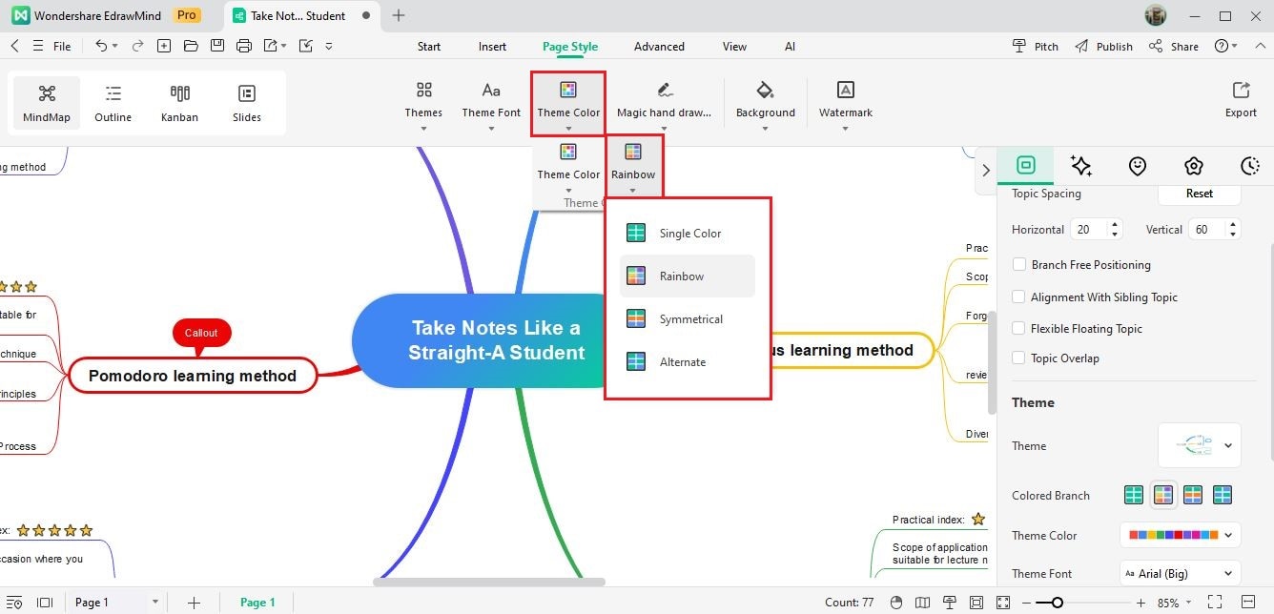Expand the Theme preview dropdown in side panel
The height and width of the screenshot is (614, 1274).
[1200, 445]
